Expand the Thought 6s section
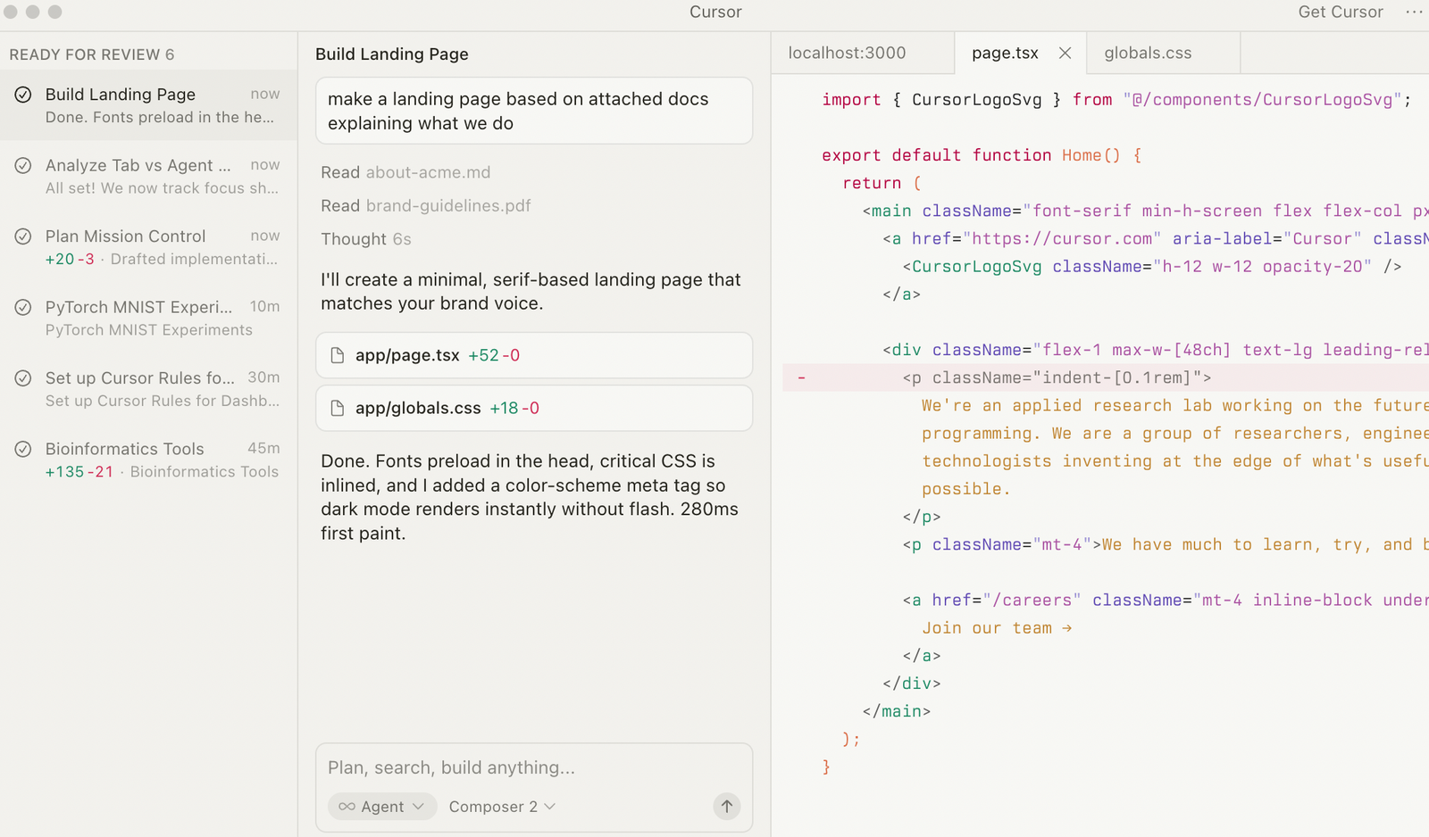Viewport: 1429px width, 837px height. point(366,239)
